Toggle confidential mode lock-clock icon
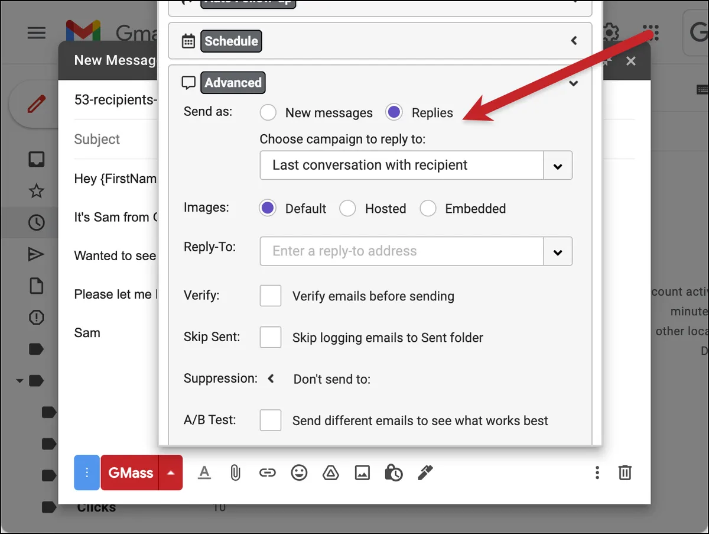 coord(393,472)
